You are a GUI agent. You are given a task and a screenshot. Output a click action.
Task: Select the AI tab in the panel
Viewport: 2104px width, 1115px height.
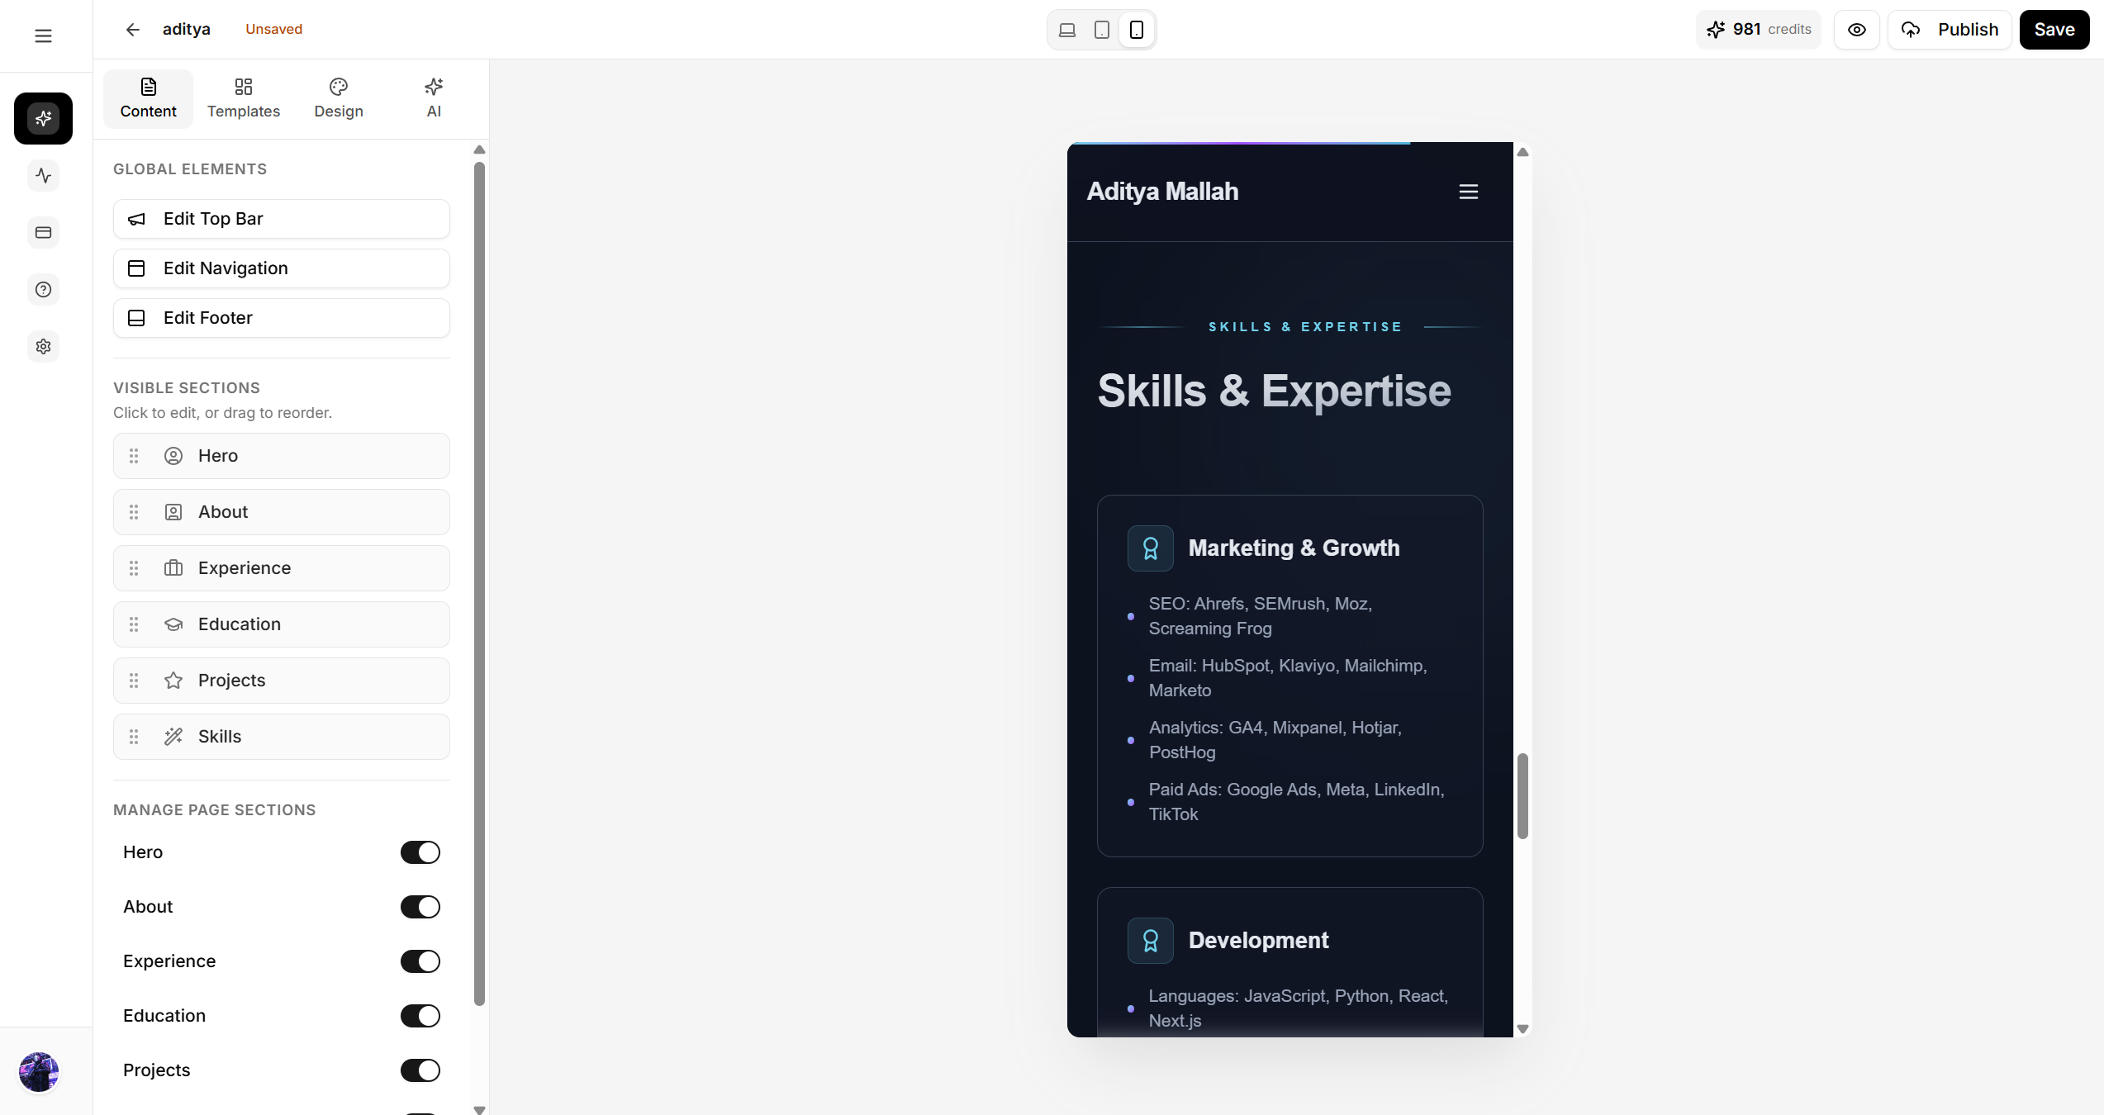(x=433, y=97)
